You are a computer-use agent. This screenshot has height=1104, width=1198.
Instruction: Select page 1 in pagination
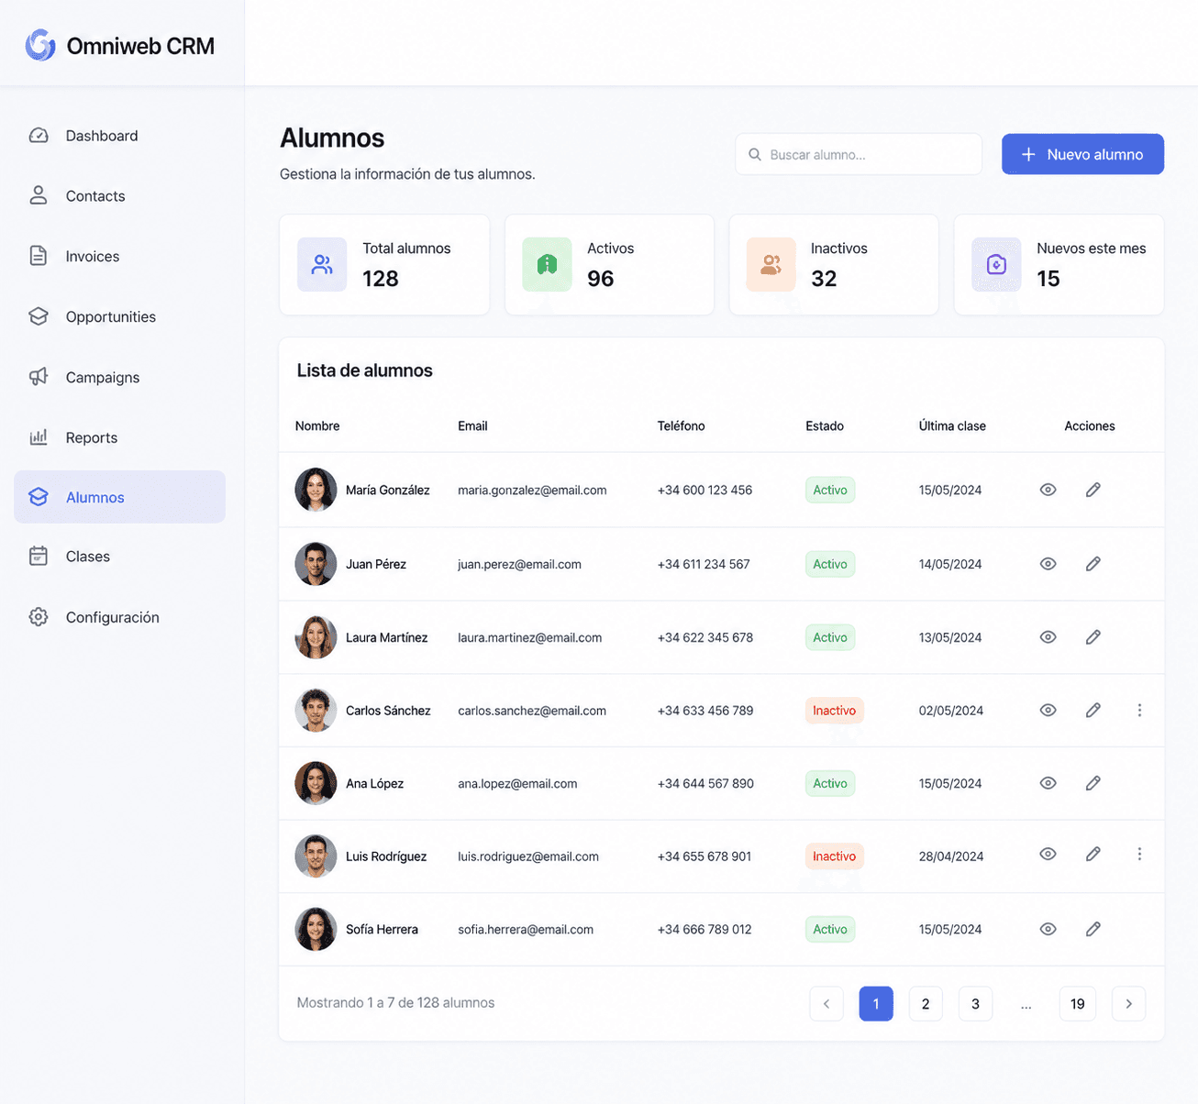876,1004
